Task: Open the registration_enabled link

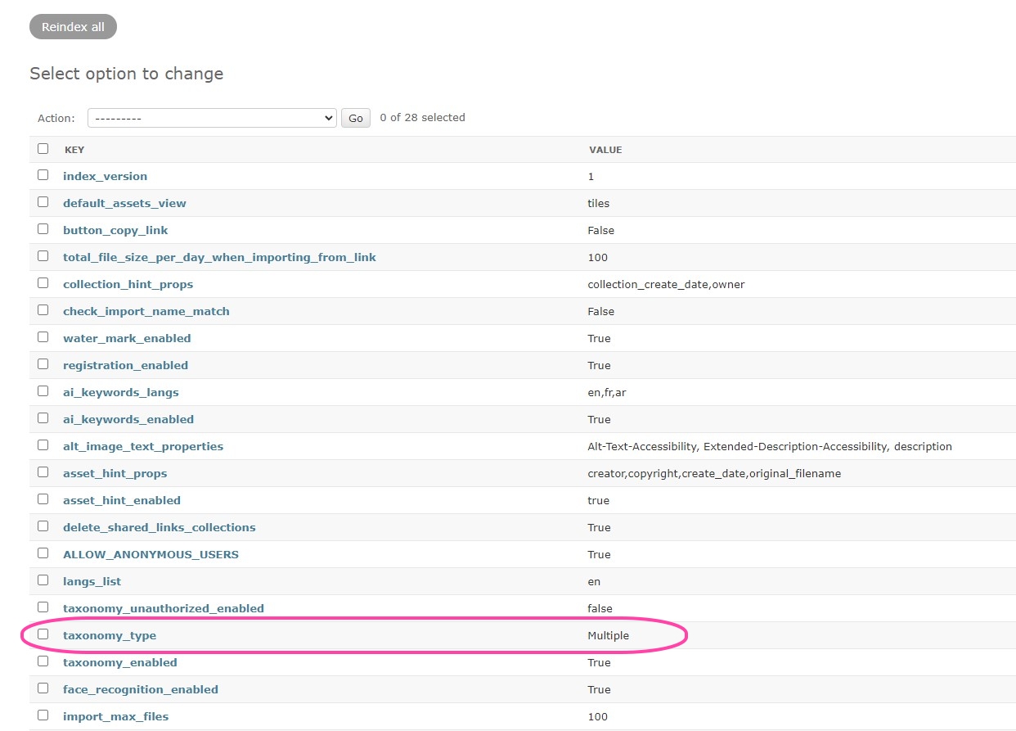Action: pos(125,365)
